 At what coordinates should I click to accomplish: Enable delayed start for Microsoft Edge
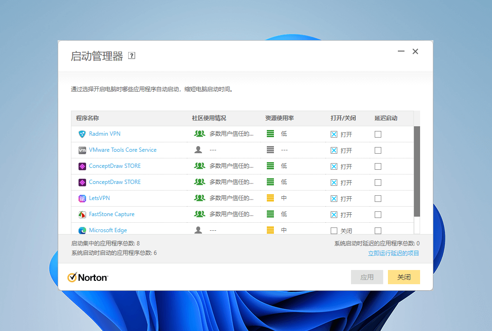(378, 231)
